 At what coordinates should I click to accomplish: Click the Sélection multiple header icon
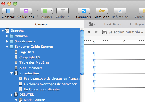(104, 32)
